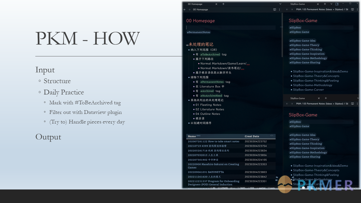Click the #ToBeArchived tag
This screenshot has height=203, width=361.
(x=210, y=54)
